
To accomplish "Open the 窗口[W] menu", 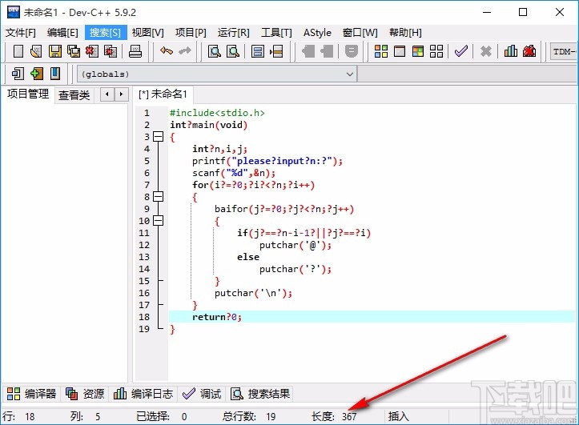I will [x=360, y=33].
